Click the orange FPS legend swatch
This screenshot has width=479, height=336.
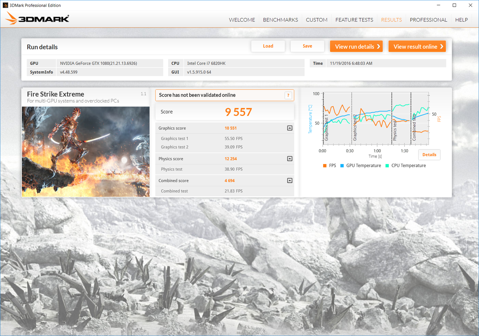[x=325, y=166]
